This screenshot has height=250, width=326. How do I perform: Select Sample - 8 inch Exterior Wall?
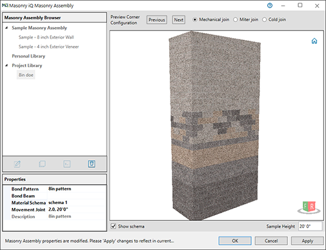pos(46,37)
